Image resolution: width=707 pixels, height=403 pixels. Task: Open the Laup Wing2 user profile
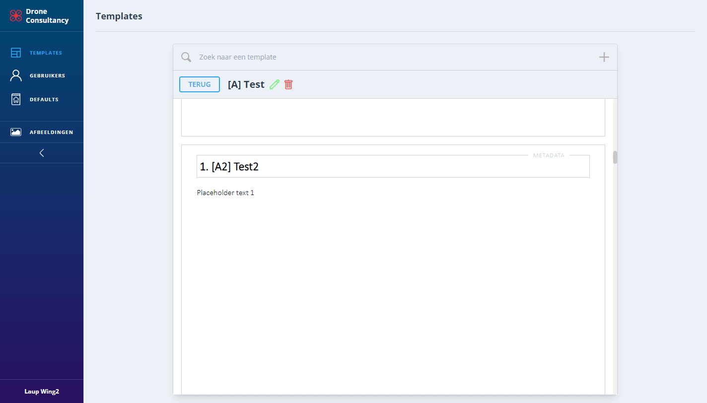tap(42, 391)
